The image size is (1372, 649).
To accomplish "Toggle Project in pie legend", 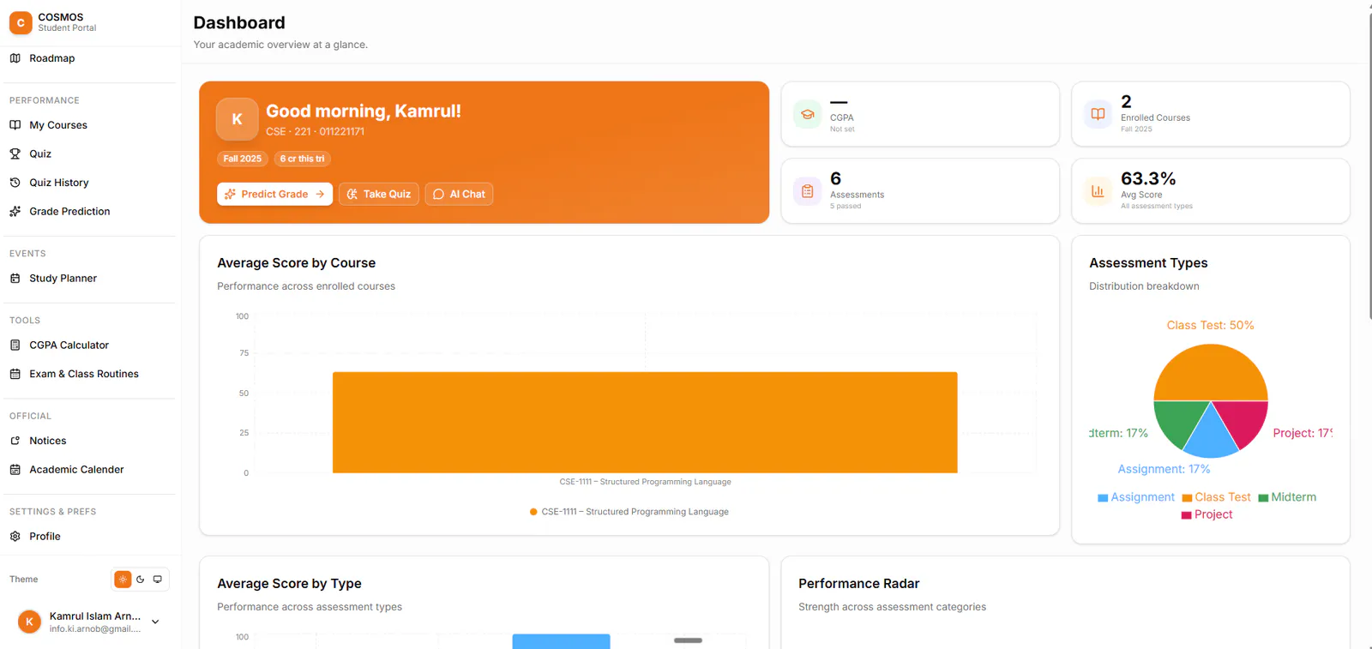I will tap(1207, 514).
